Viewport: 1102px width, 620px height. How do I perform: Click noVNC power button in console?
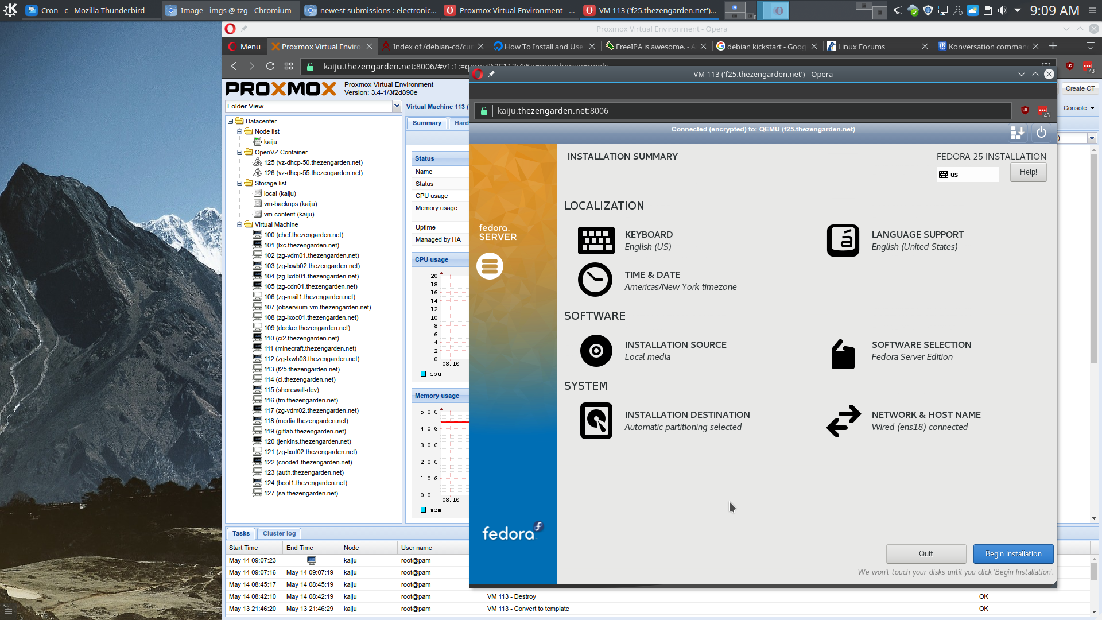(1041, 133)
